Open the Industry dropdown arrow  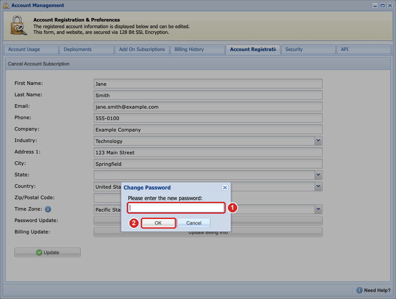[x=318, y=141]
